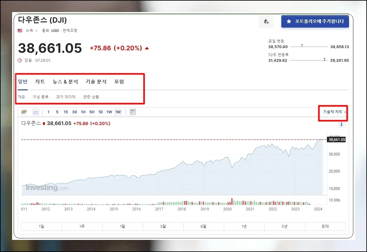Screen dimensions: 367x252
Task: Add to portfolio with star button
Action: coord(315,21)
